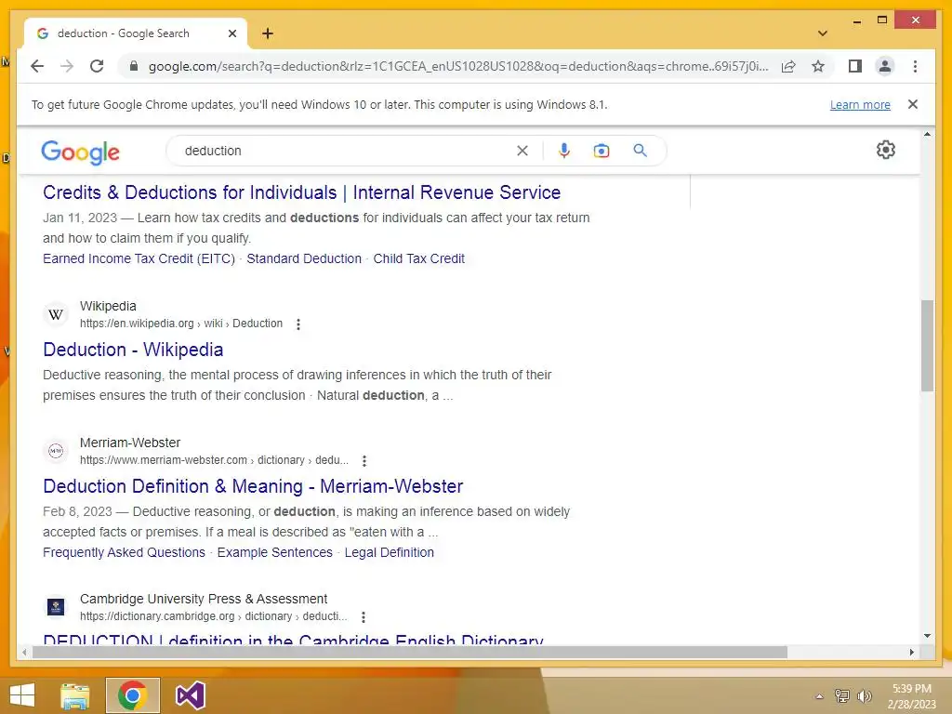Click the horizontal scrollbar thumb
This screenshot has width=952, height=714.
(410, 652)
